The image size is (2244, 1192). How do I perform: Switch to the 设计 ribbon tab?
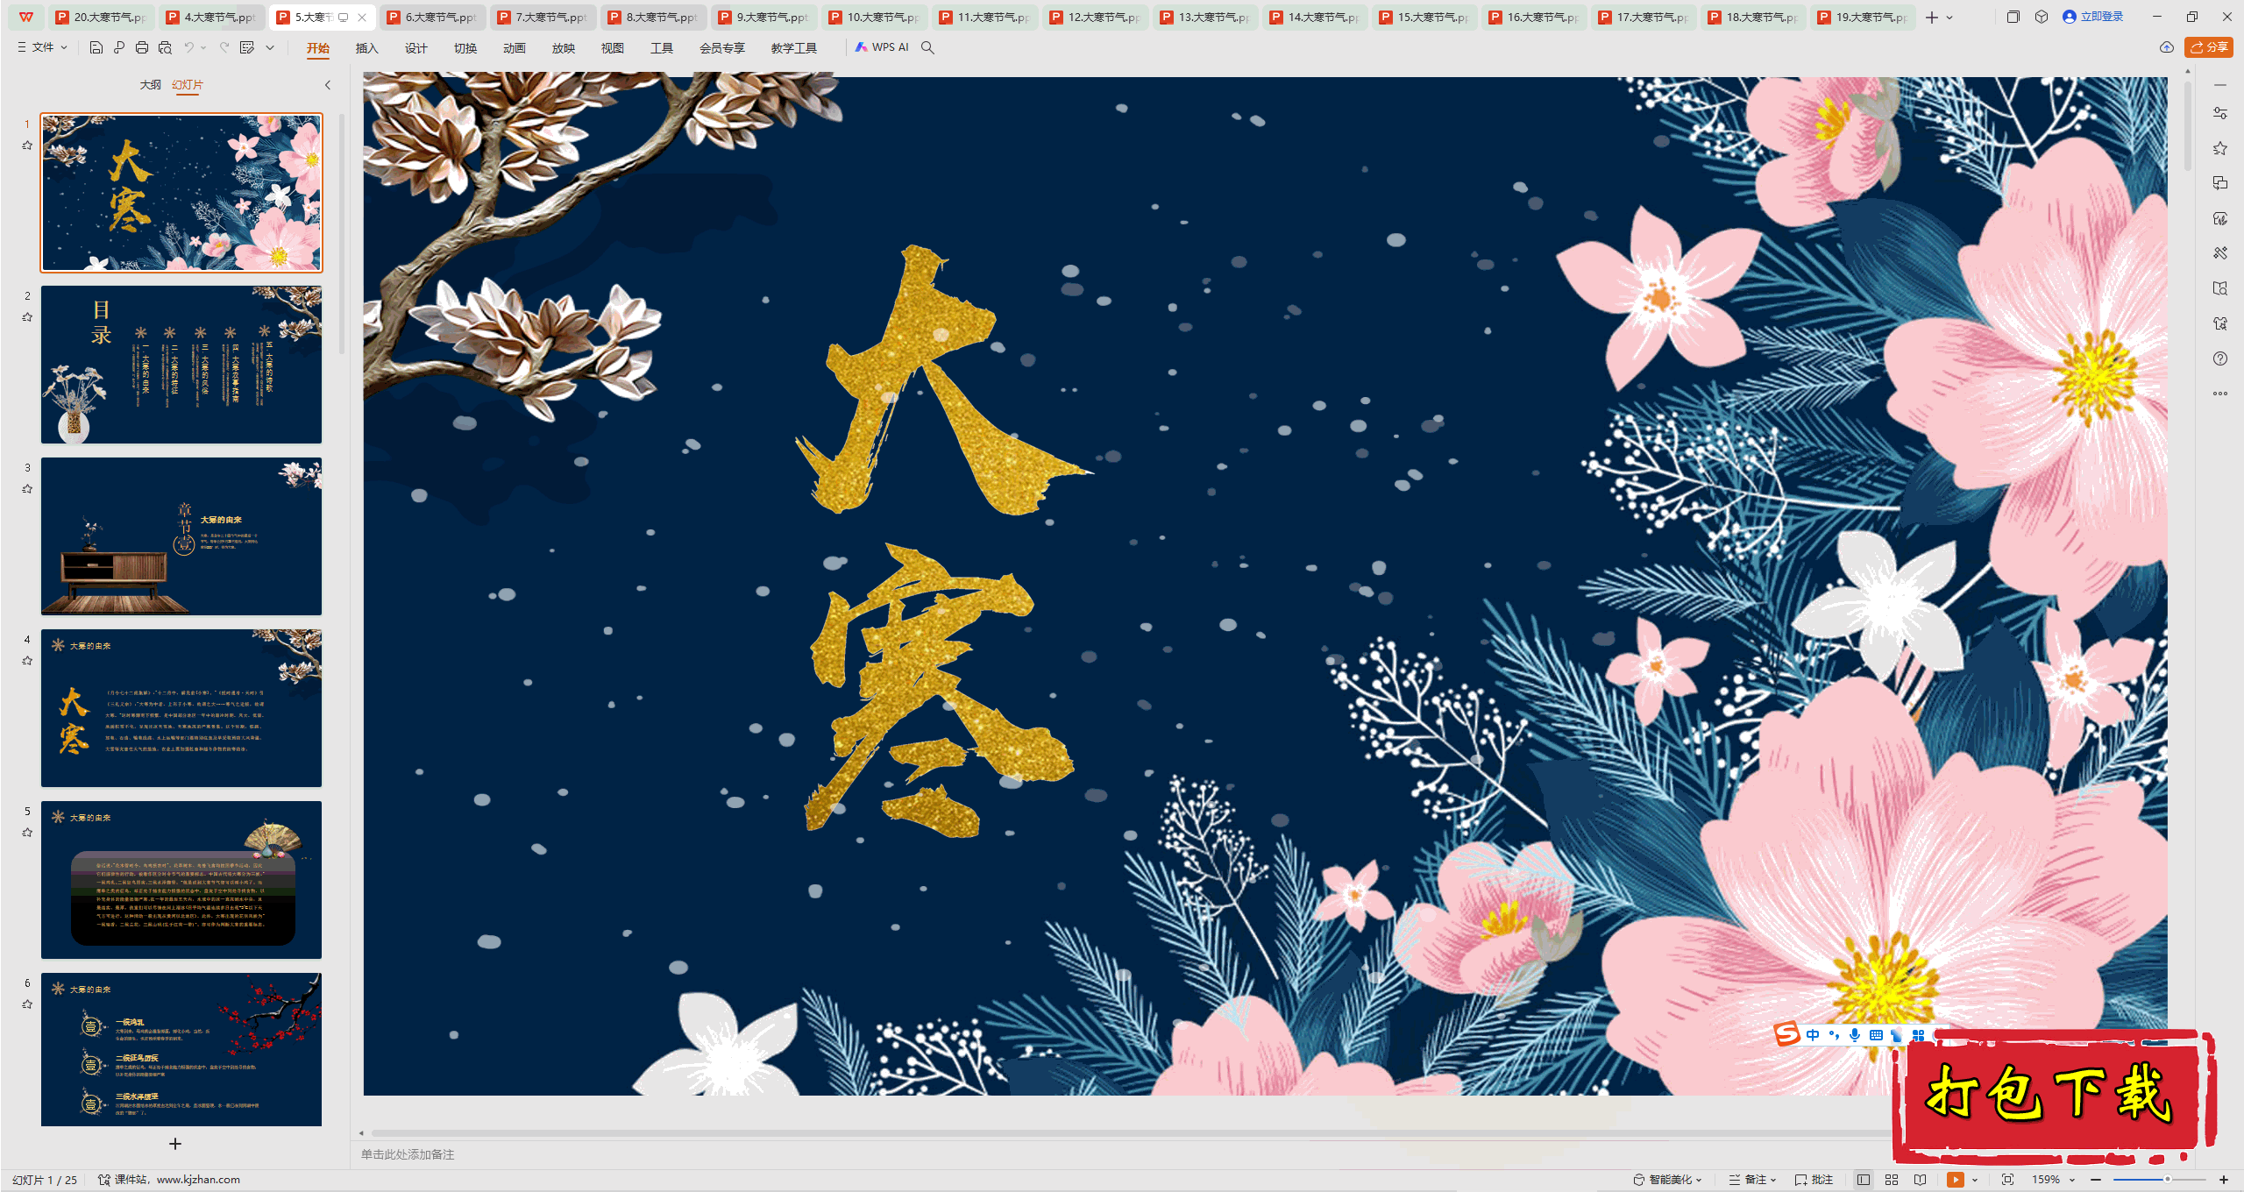point(415,48)
